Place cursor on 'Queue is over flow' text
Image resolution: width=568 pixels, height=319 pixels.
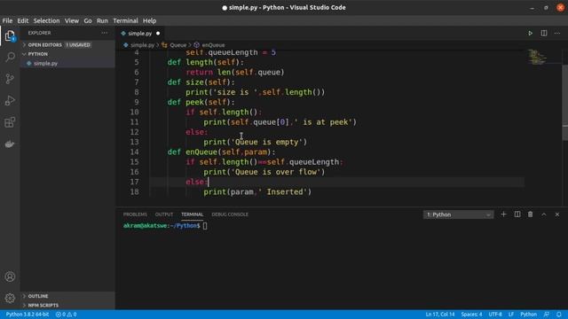tap(278, 172)
